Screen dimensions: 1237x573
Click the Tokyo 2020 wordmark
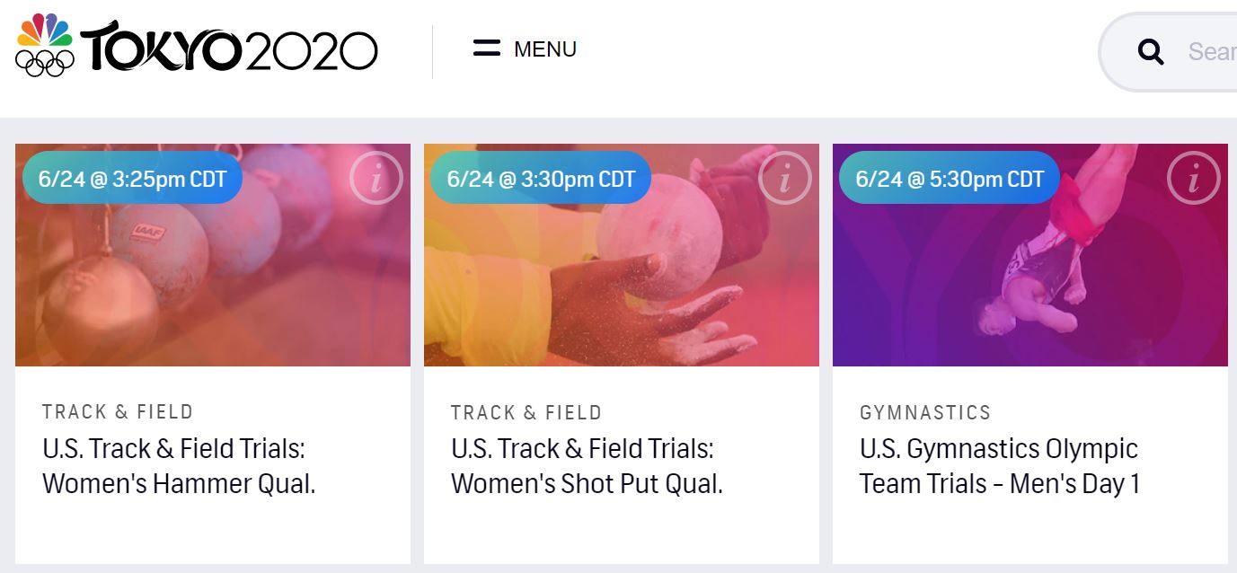point(229,48)
